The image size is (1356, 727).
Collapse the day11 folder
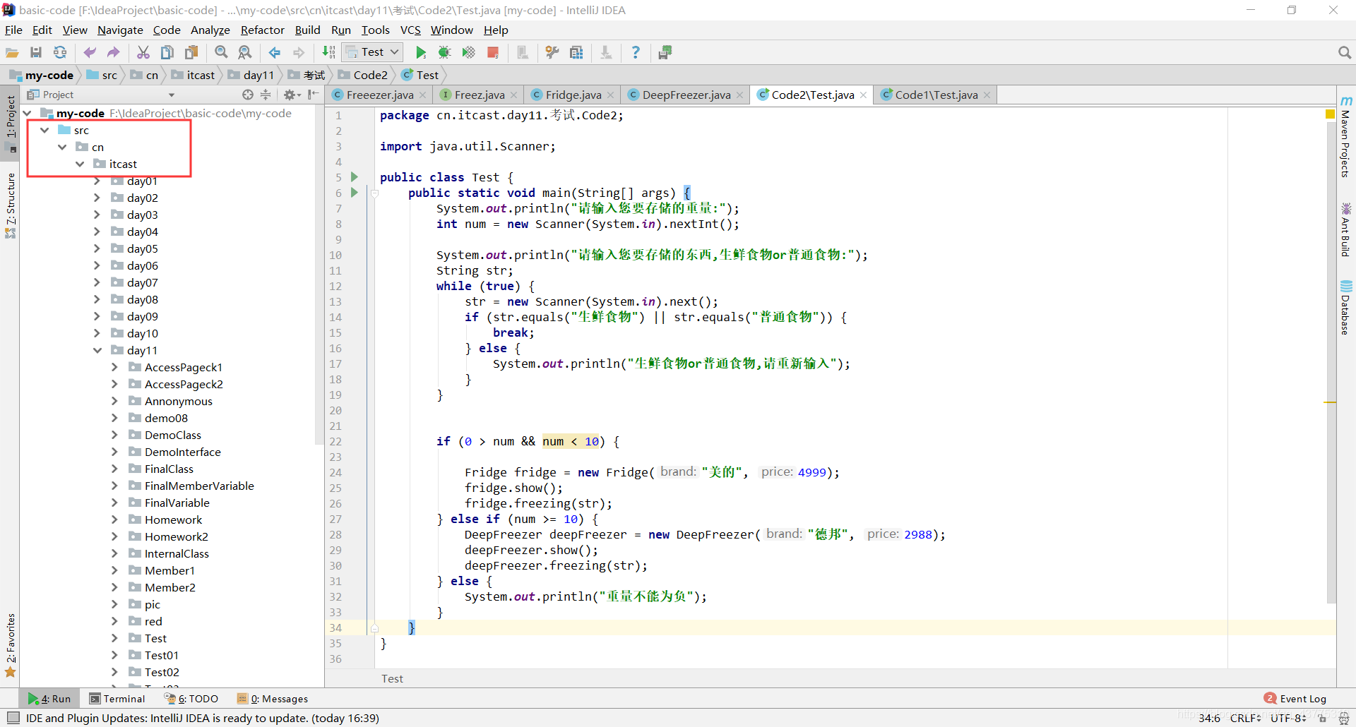[x=97, y=350]
